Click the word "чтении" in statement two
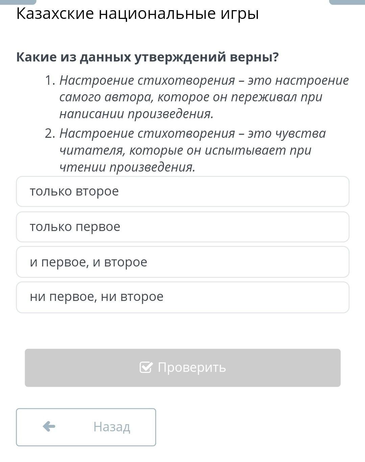365x462 pixels. (x=82, y=167)
